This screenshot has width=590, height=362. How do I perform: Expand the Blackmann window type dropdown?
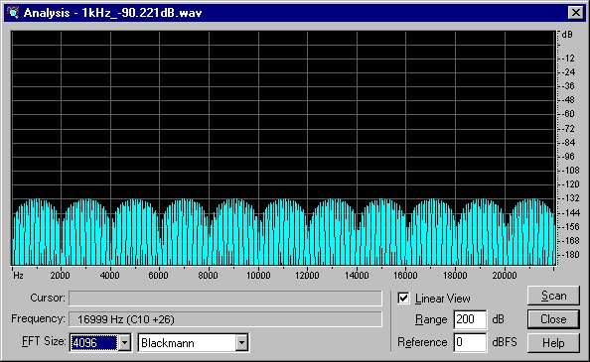coord(242,342)
